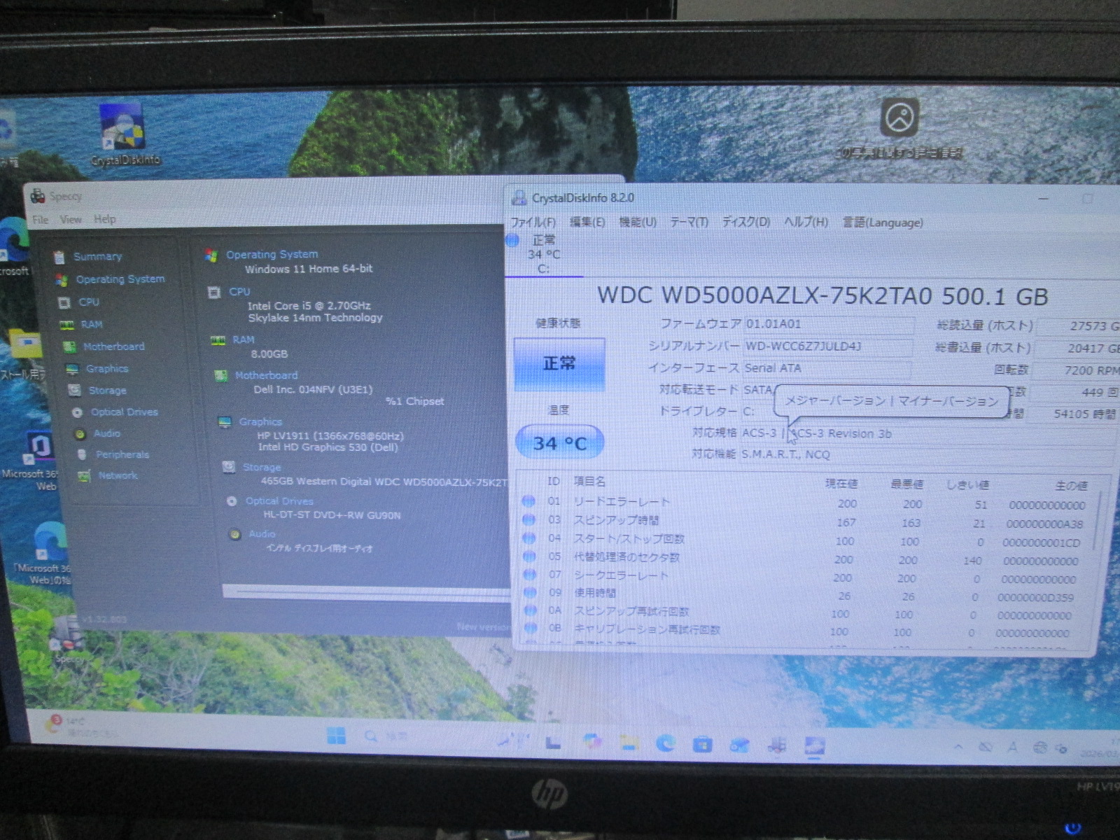The height and width of the screenshot is (840, 1120).
Task: Select the CPU chip icon in sidebar
Action: pos(64,302)
